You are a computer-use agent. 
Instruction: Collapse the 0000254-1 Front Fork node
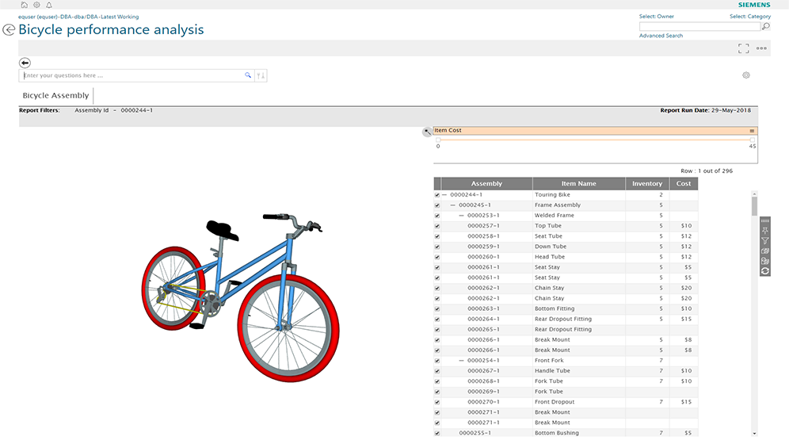point(461,361)
